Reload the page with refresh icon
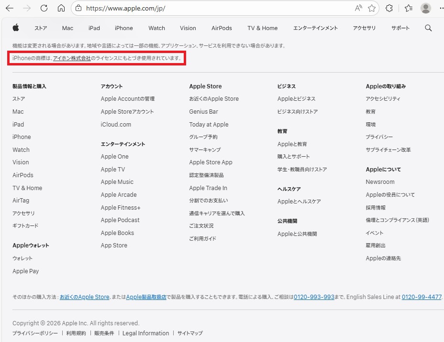444x342 pixels. click(44, 8)
